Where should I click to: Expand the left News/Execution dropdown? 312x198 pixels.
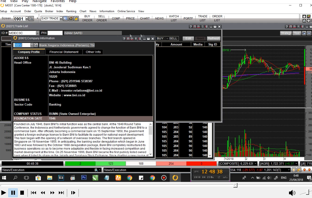point(100,170)
